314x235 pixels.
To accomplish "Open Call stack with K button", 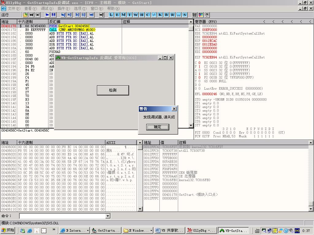I will coord(160,15).
